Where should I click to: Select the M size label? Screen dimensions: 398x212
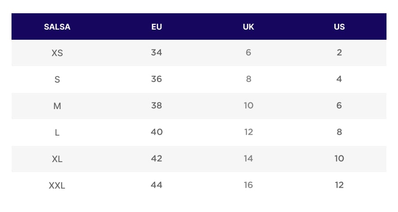coord(57,106)
